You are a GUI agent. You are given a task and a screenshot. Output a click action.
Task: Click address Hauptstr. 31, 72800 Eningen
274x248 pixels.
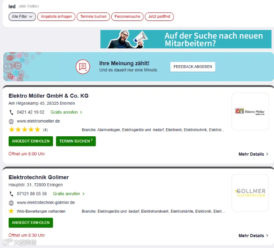pos(36,185)
